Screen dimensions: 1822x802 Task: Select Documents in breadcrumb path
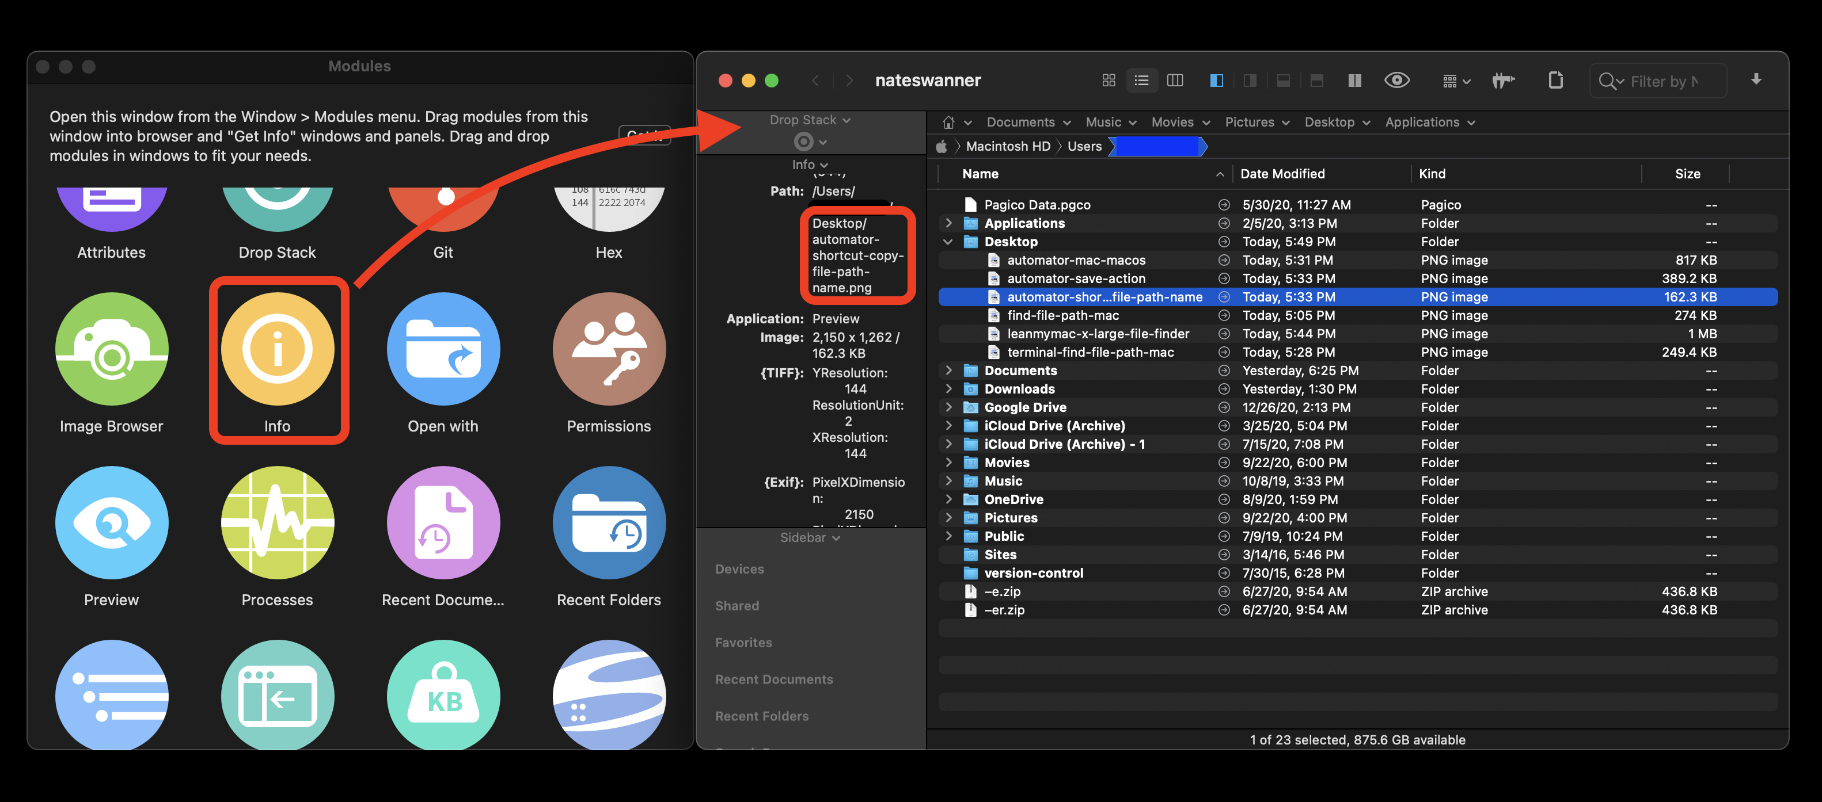1022,122
